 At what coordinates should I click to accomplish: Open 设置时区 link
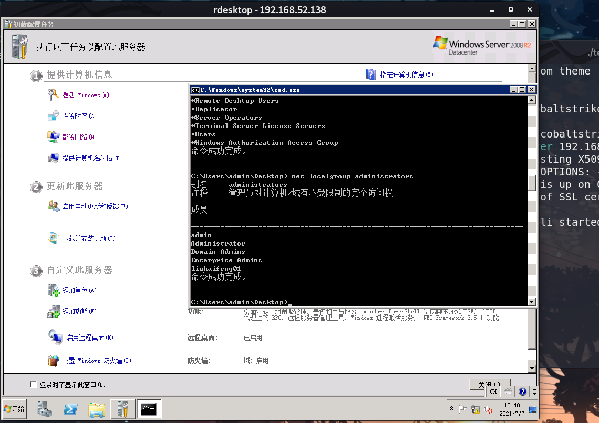pos(79,116)
